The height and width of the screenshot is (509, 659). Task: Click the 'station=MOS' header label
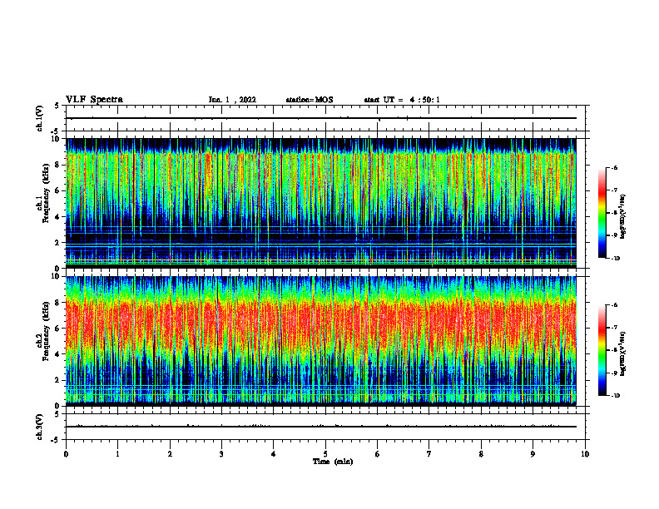coord(310,100)
